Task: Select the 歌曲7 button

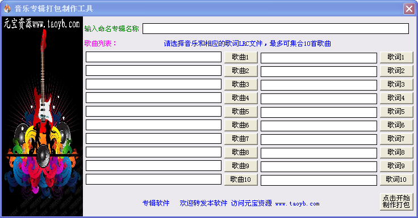Action: [x=241, y=139]
